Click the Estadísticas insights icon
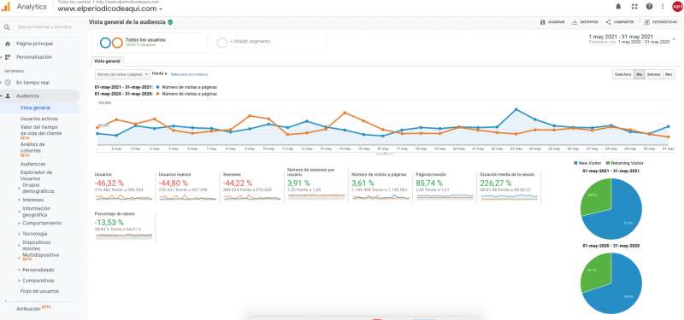The image size is (684, 320). pyautogui.click(x=647, y=22)
